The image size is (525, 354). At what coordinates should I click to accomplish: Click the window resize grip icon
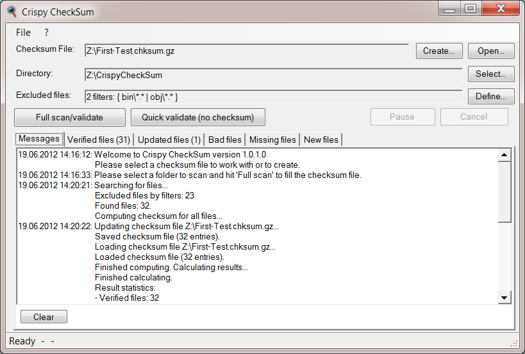(514, 343)
